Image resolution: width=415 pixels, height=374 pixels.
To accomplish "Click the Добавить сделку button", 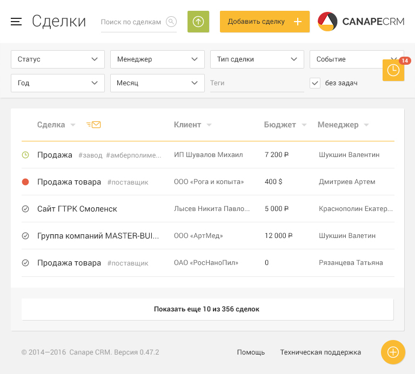I will tap(265, 22).
